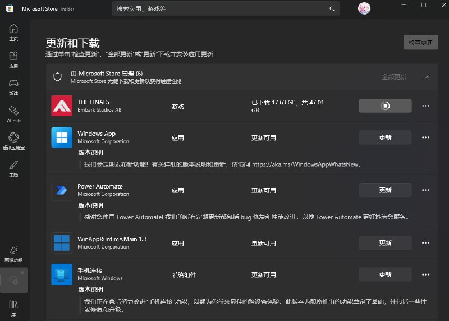Open the 应用 apps section in sidebar

pyautogui.click(x=13, y=60)
